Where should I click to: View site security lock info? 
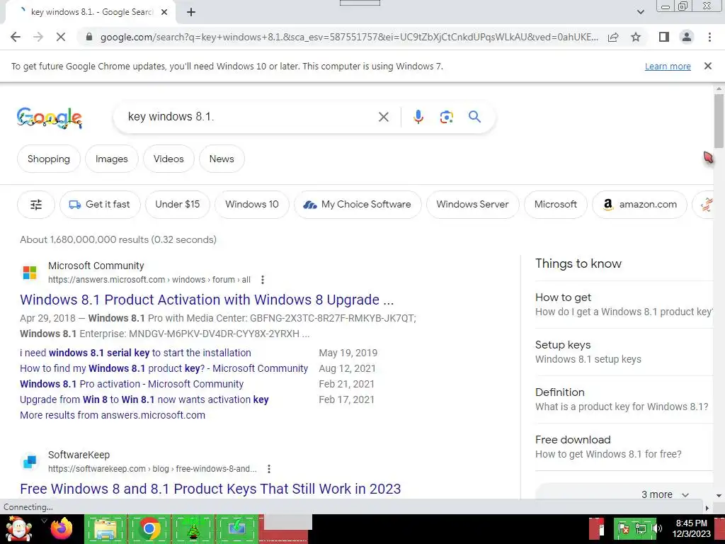pos(90,37)
